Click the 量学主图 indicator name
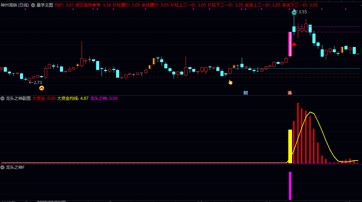Image resolution: width=362 pixels, height=202 pixels. tap(45, 5)
